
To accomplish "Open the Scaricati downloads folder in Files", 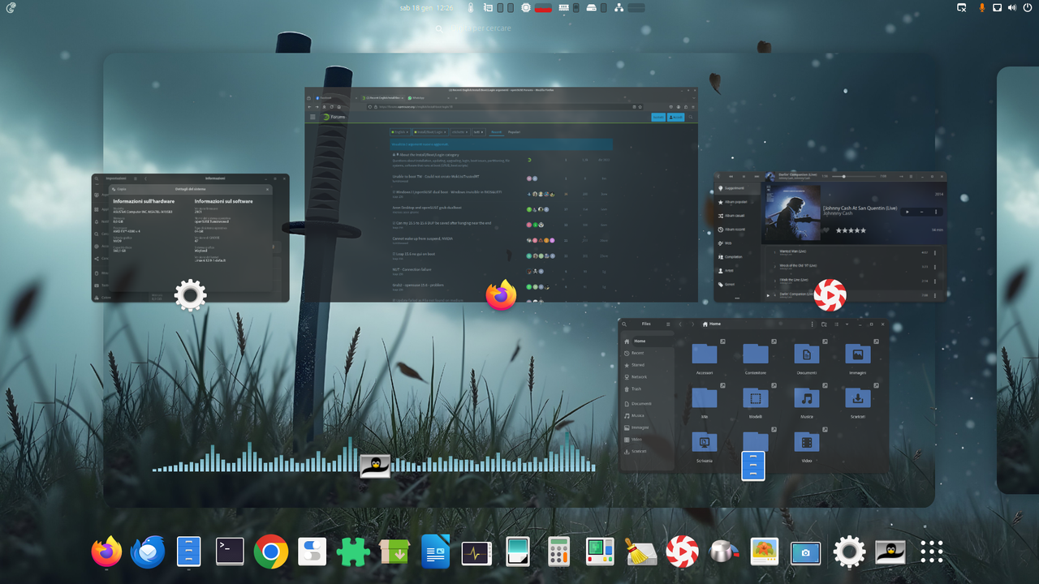I will 857,397.
